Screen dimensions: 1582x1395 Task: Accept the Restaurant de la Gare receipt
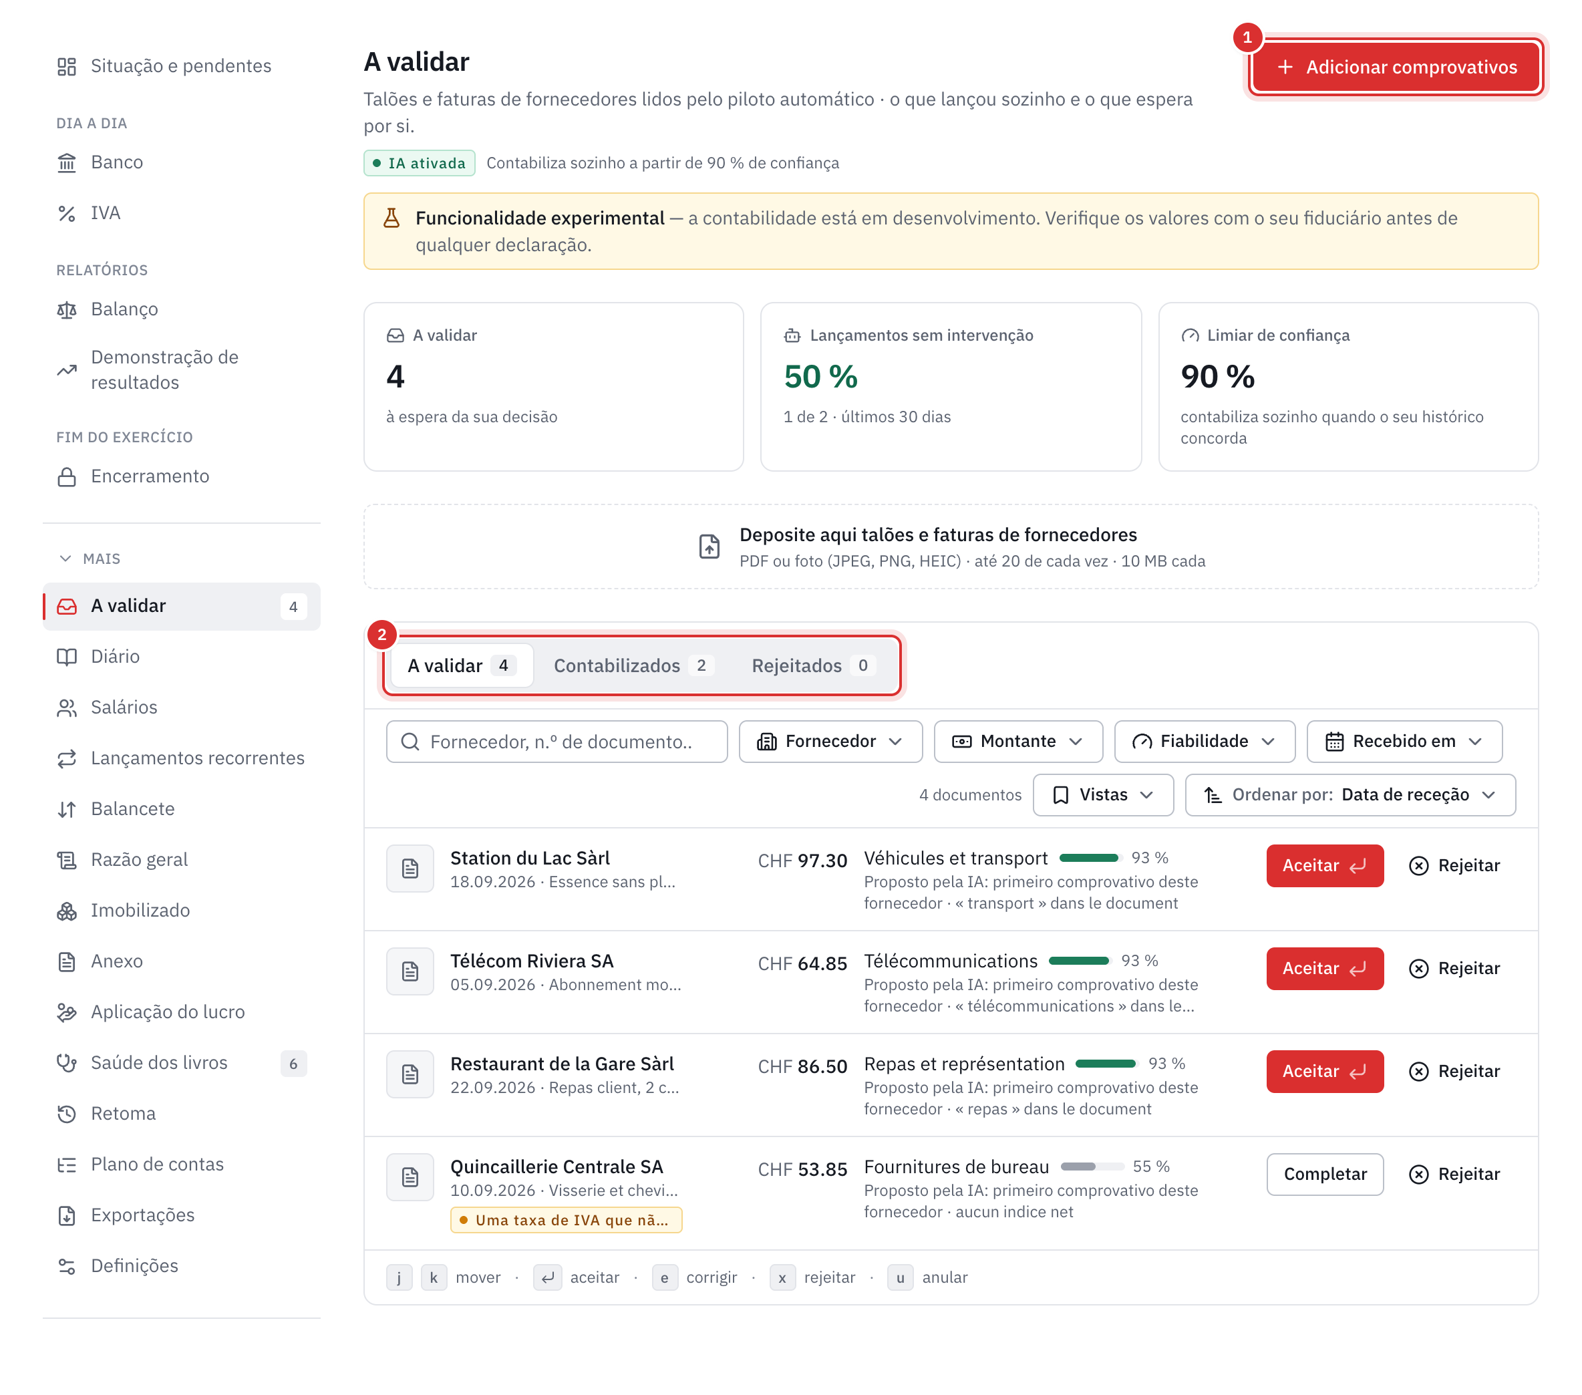(x=1324, y=1072)
